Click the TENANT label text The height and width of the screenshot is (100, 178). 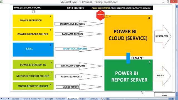[x=137, y=58]
